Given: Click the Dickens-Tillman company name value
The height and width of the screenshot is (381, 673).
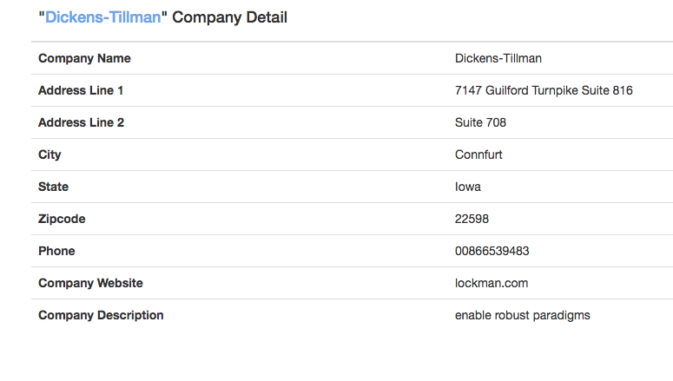Looking at the screenshot, I should click(x=498, y=58).
